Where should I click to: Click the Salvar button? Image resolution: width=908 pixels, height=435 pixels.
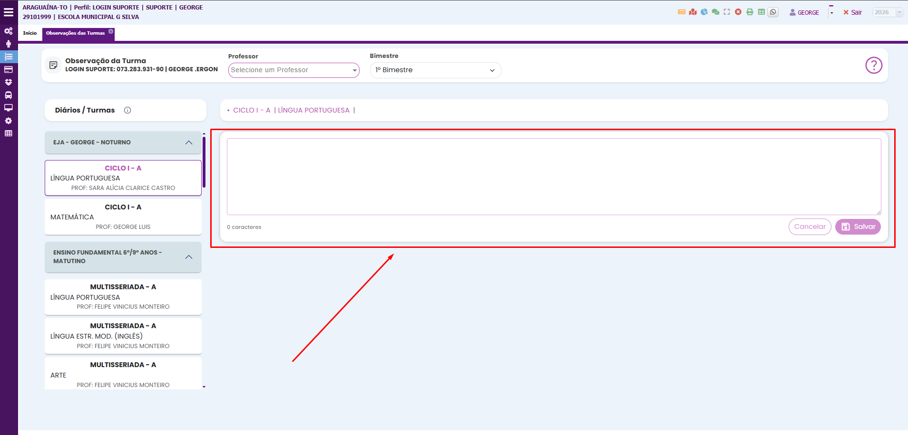[x=858, y=227]
